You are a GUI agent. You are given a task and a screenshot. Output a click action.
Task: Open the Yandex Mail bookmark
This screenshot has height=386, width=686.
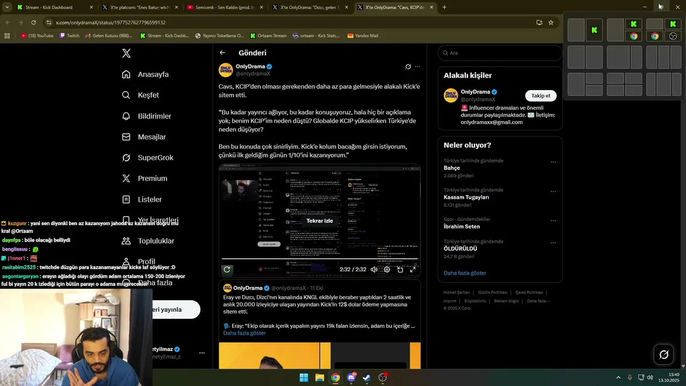pyautogui.click(x=363, y=36)
